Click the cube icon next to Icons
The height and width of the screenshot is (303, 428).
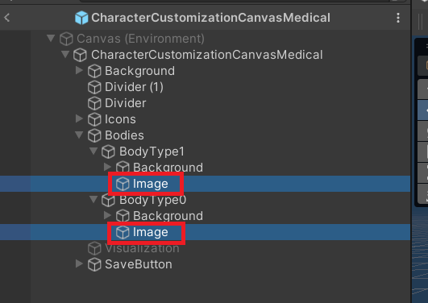coord(94,119)
